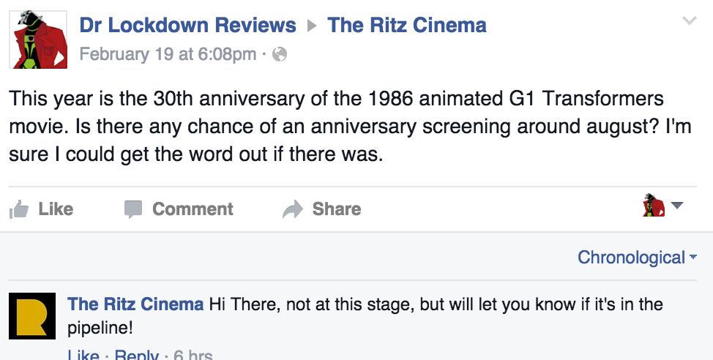Expand the post options chevron at top right
The height and width of the screenshot is (360, 713).
(689, 21)
